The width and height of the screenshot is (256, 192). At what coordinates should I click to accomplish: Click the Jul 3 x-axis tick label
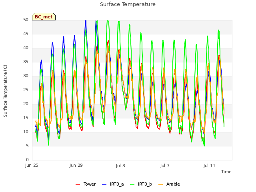click(x=120, y=166)
